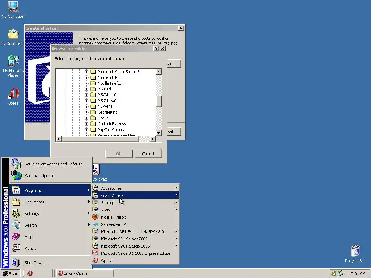Open the Startup submenu
The height and width of the screenshot is (278, 371).
click(x=136, y=203)
